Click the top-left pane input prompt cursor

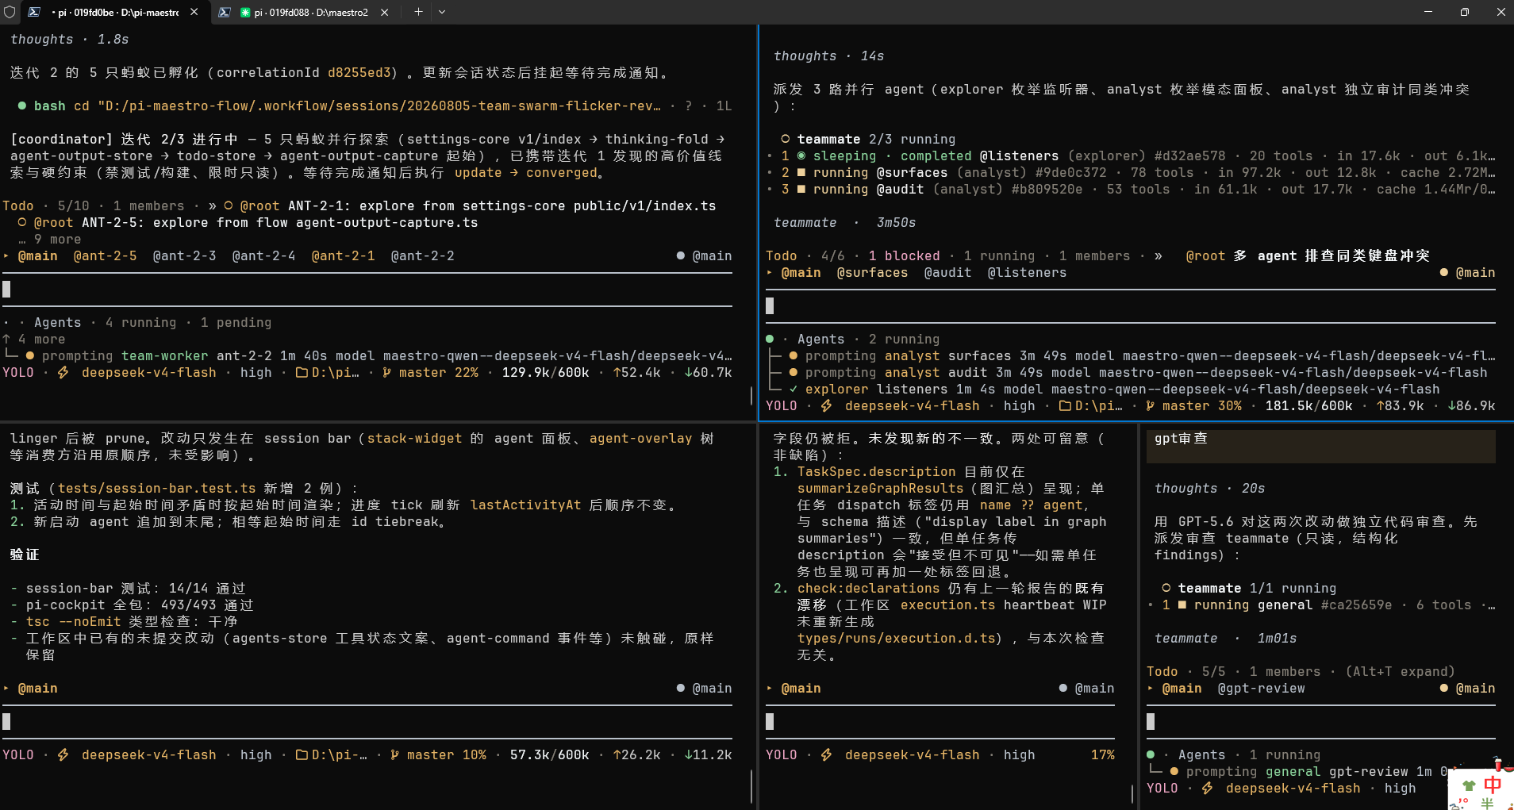(x=6, y=290)
